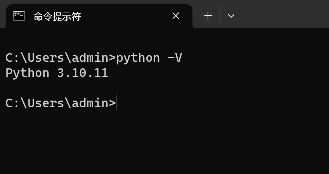Click Users in the last prompt line
Viewport: 329px width, 174px height.
tap(46, 103)
